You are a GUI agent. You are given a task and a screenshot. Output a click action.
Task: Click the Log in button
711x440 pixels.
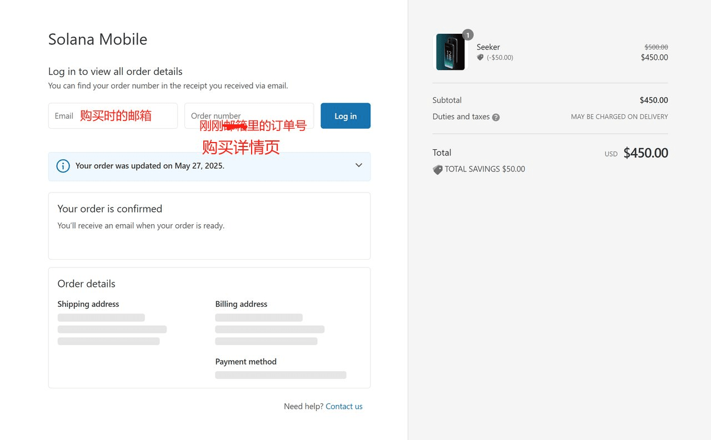point(346,116)
